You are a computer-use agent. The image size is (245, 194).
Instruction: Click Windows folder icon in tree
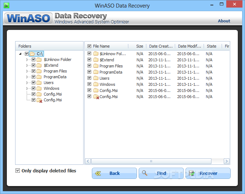(39, 88)
